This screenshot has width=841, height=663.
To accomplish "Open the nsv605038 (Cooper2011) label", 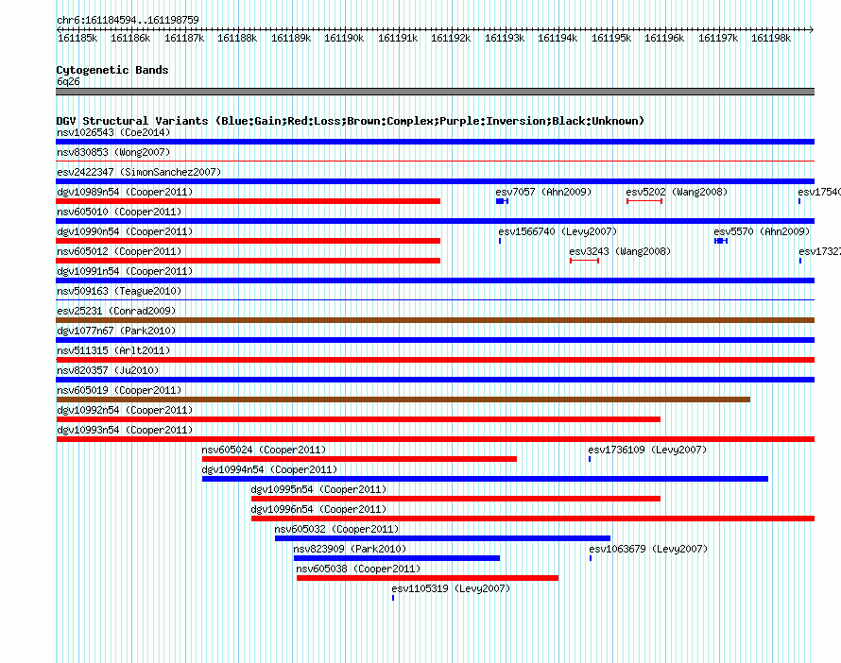I will [358, 569].
